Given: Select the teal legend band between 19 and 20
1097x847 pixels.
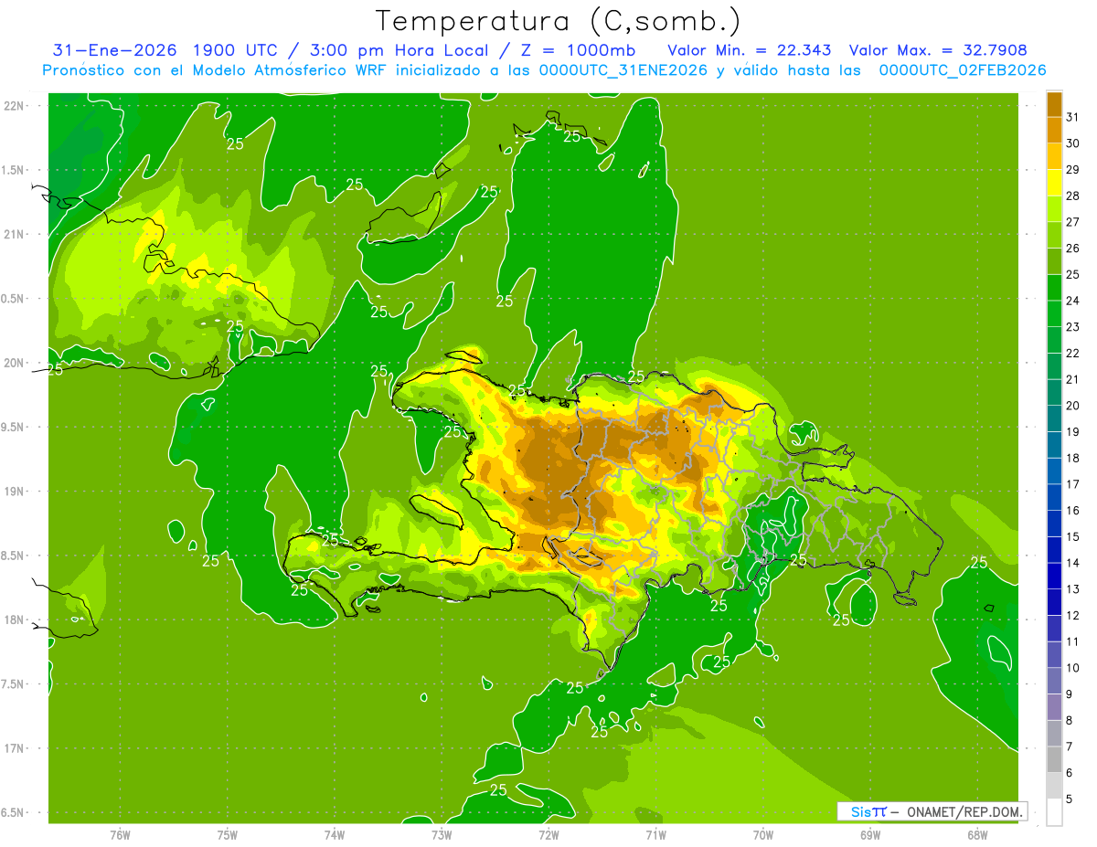Looking at the screenshot, I should pyautogui.click(x=1054, y=419).
